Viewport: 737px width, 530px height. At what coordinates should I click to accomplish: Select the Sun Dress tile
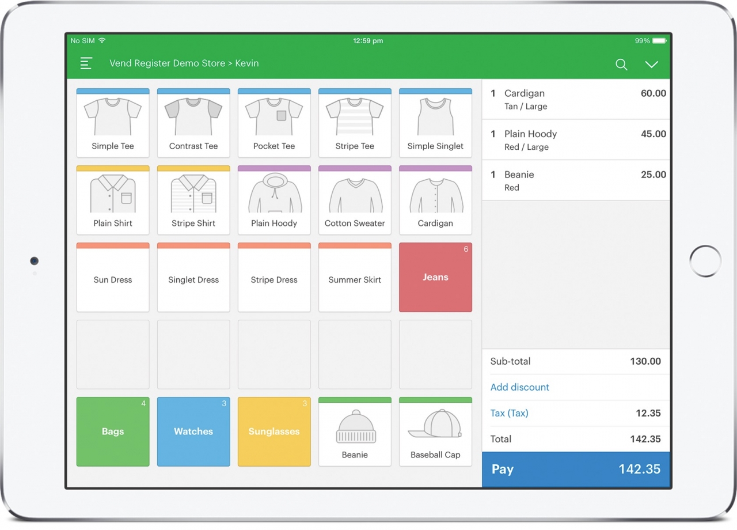click(x=113, y=278)
